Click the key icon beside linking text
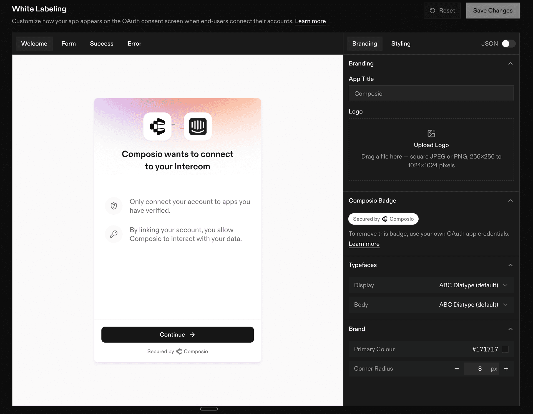 tap(114, 234)
